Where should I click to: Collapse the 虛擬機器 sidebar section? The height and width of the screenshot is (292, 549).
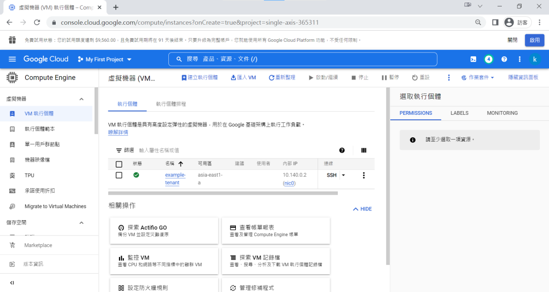tap(81, 99)
